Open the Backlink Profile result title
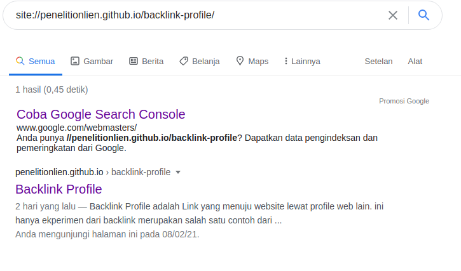The image size is (461, 271). click(x=58, y=189)
